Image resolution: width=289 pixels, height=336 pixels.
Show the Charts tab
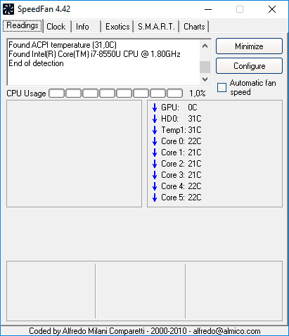point(194,27)
